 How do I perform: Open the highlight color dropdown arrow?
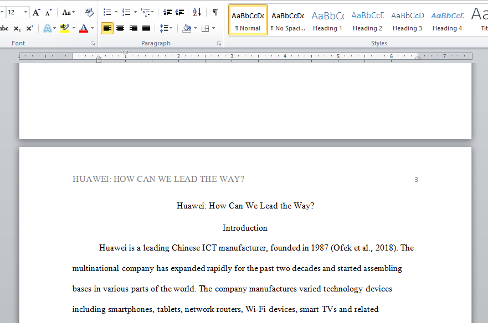tap(74, 28)
